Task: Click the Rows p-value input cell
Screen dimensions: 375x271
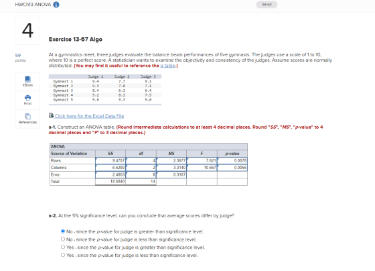Action: (x=232, y=160)
